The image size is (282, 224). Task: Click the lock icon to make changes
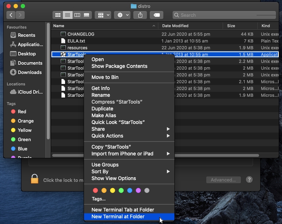tap(34, 179)
